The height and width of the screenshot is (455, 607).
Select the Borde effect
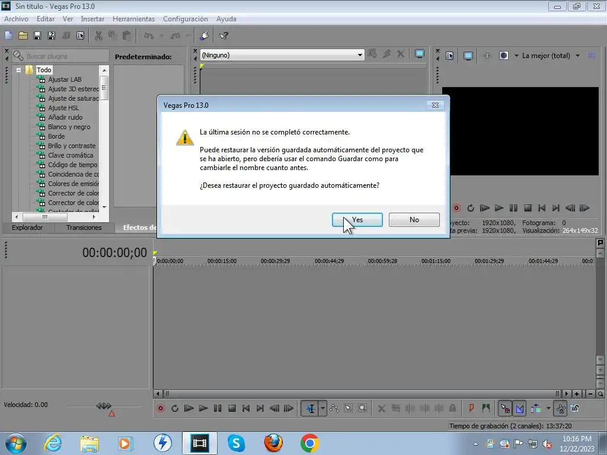56,136
